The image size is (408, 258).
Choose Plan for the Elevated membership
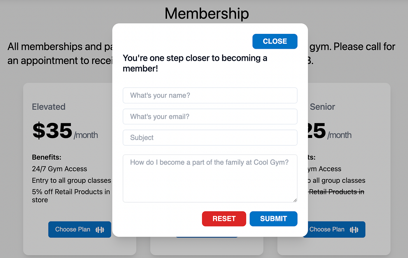click(x=80, y=230)
